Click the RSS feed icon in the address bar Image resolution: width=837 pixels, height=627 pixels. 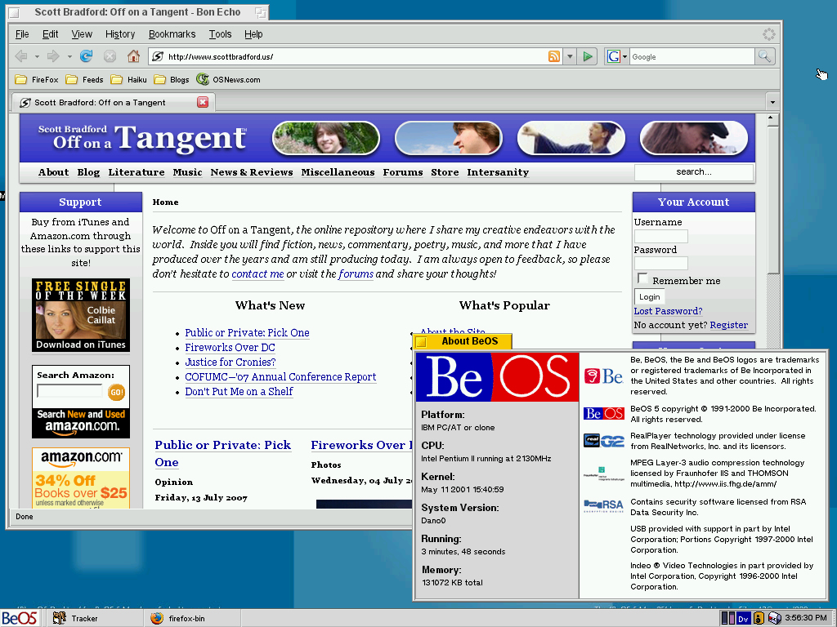[554, 56]
